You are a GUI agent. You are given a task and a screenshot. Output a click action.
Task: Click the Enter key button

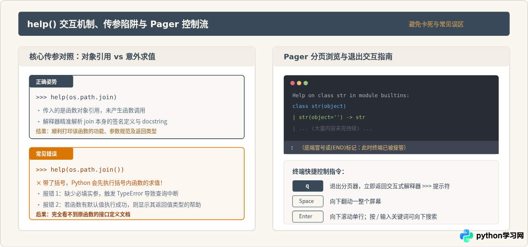pos(308,217)
